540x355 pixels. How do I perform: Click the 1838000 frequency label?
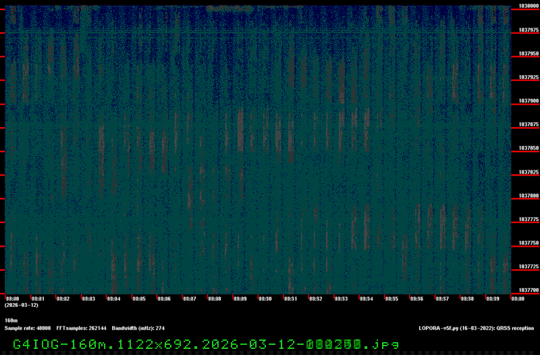(529, 6)
